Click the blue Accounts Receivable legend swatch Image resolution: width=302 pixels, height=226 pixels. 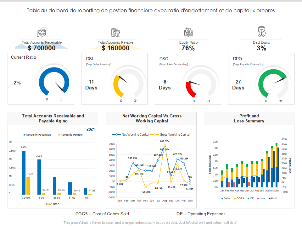(25, 135)
